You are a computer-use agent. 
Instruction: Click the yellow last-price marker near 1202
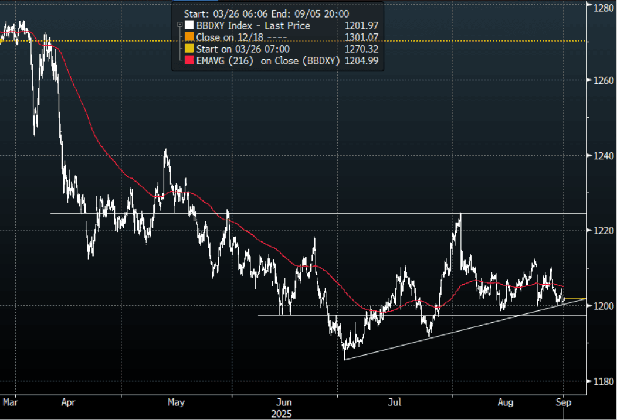tap(575, 299)
